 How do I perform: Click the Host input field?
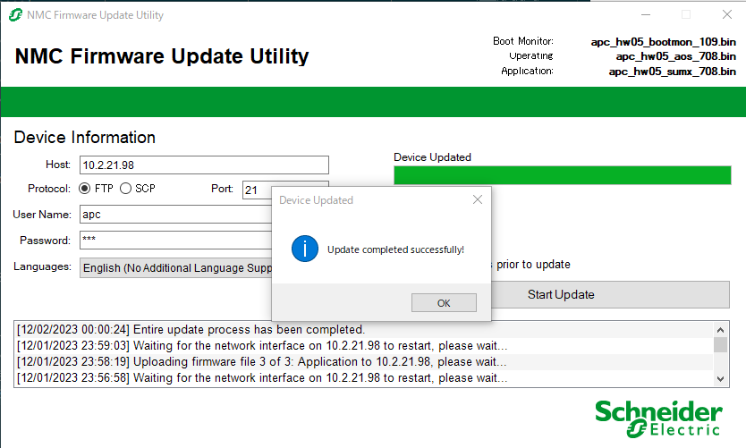[204, 165]
